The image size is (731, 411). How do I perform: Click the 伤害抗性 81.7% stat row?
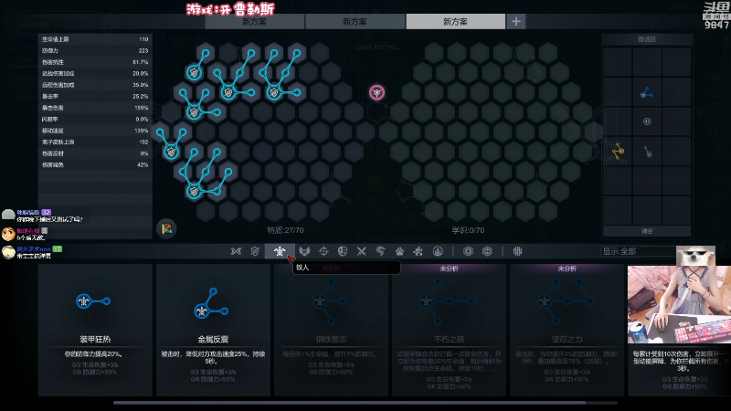(x=95, y=62)
